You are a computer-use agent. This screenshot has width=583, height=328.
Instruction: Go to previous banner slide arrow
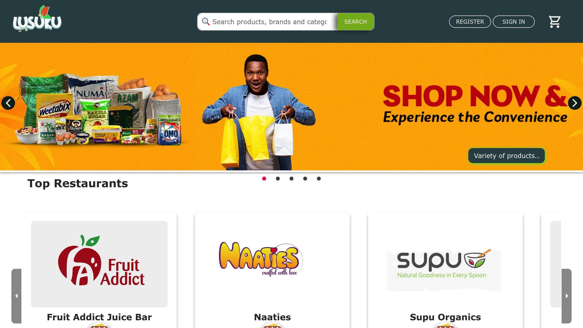[8, 103]
